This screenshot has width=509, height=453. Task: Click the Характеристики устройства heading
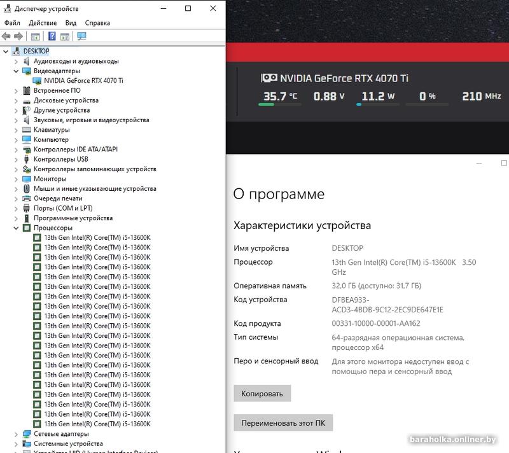pyautogui.click(x=302, y=225)
